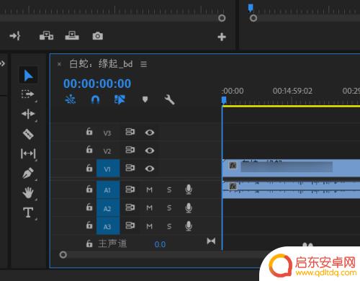360x281 pixels.
Task: Toggle lock on track V1
Action: [x=89, y=168]
